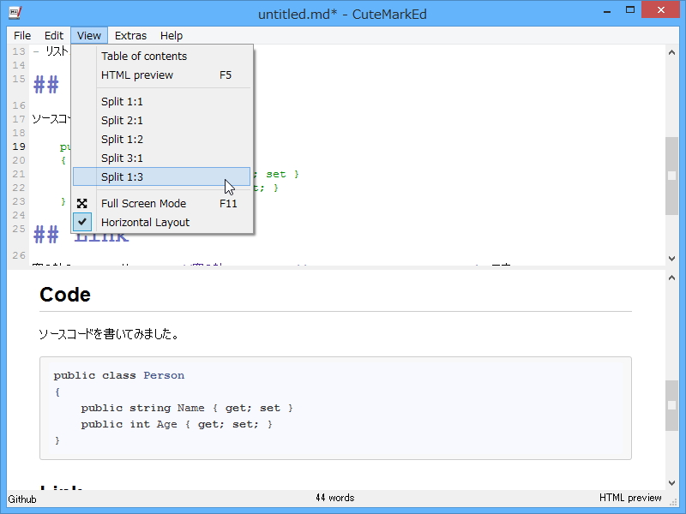This screenshot has height=514, width=686.
Task: Click HTML preview label in status bar
Action: point(630,498)
